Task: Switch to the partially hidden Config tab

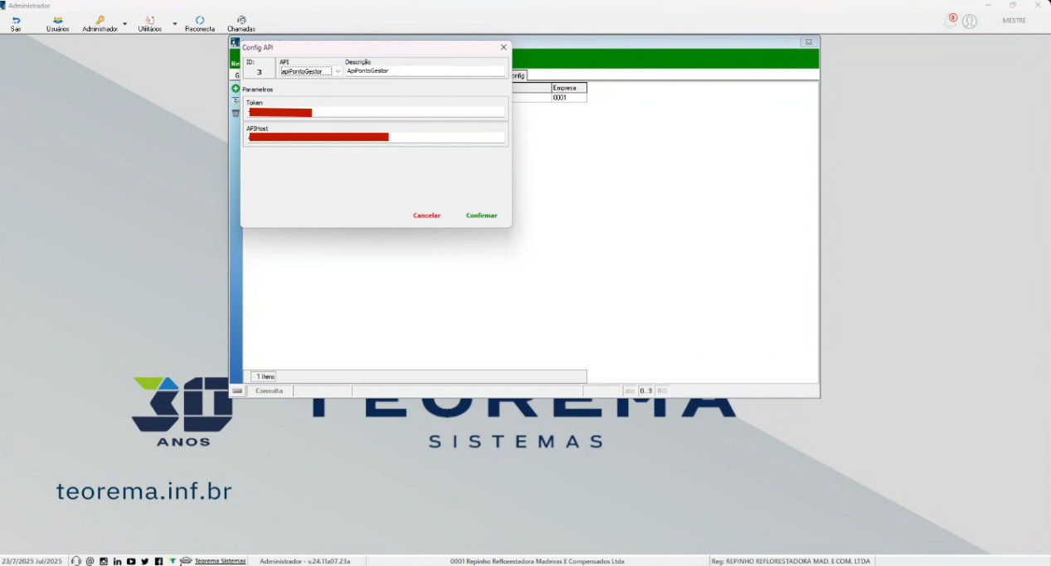Action: (x=518, y=75)
